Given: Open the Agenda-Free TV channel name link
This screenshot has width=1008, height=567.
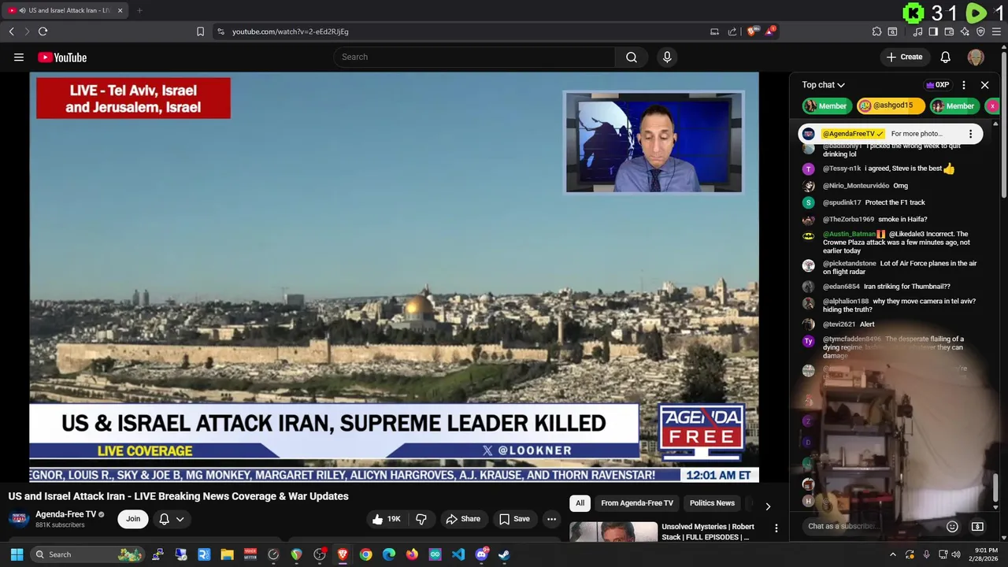Looking at the screenshot, I should click(65, 514).
